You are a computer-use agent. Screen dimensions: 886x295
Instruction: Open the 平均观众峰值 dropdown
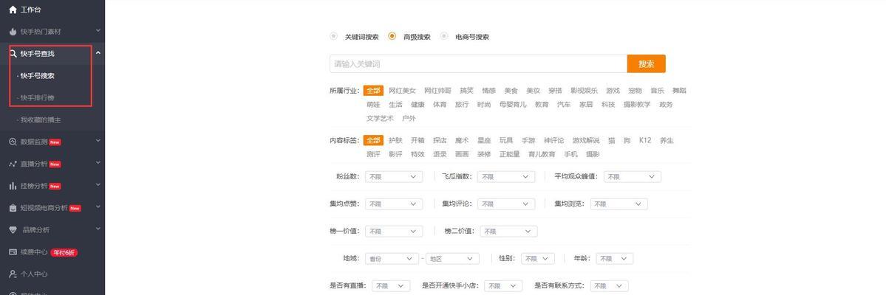pyautogui.click(x=633, y=176)
